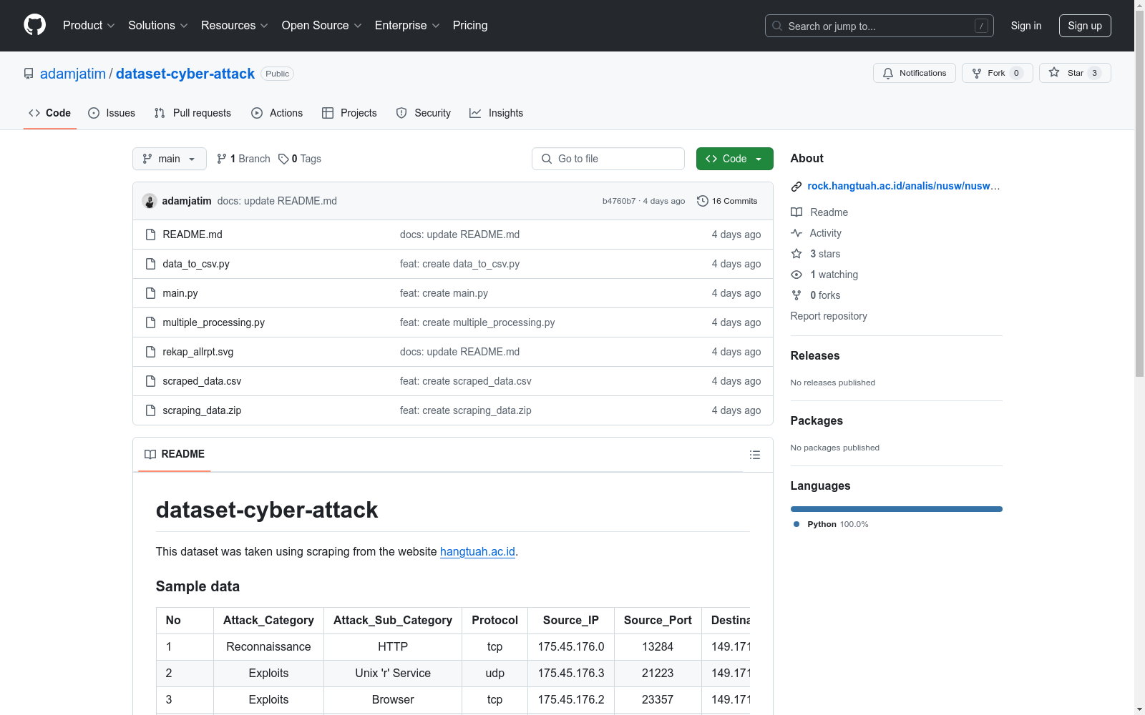
Task: Click the star icon beside 3 stars
Action: pos(796,254)
